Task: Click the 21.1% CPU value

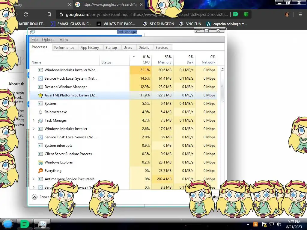Action: pos(145,70)
